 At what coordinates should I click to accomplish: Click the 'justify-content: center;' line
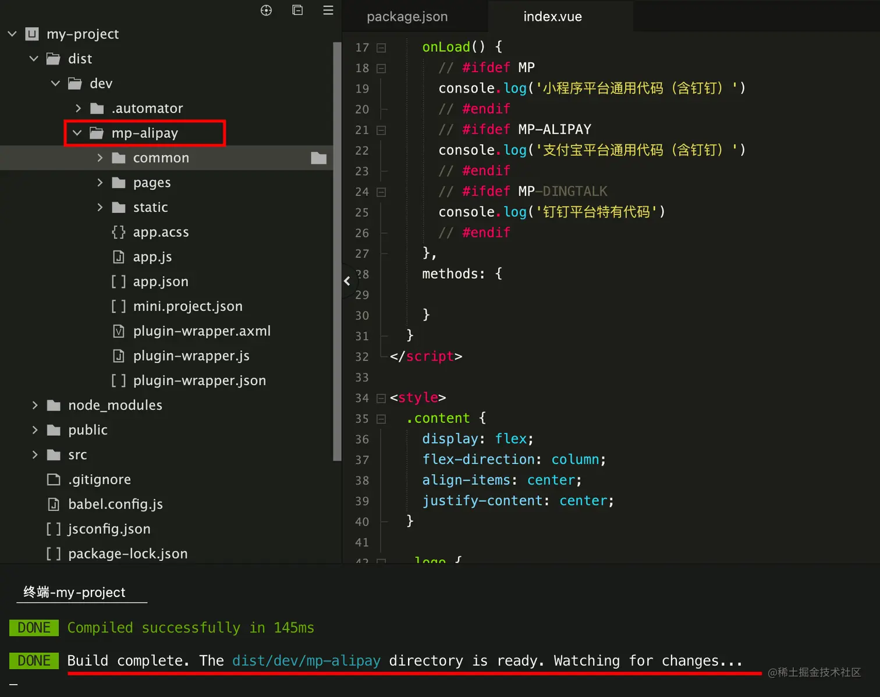click(x=518, y=501)
